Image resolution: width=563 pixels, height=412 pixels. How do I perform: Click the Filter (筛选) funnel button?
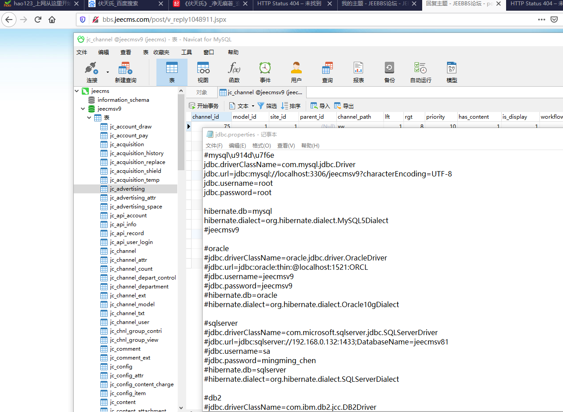(267, 106)
